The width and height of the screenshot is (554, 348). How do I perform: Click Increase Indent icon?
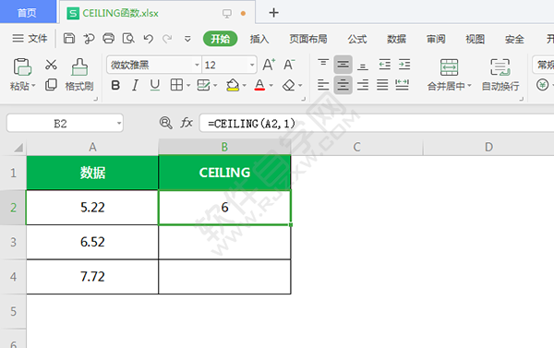click(404, 65)
